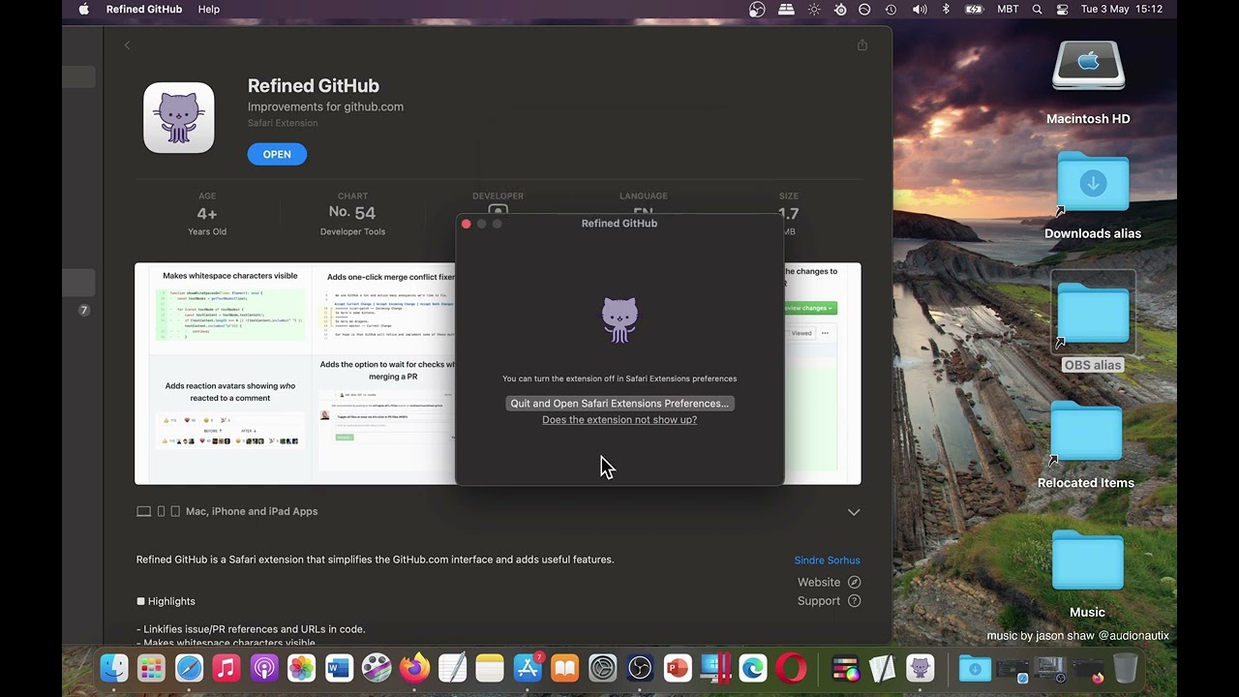1239x697 pixels.
Task: Open the Refined GitHub menu
Action: point(145,9)
